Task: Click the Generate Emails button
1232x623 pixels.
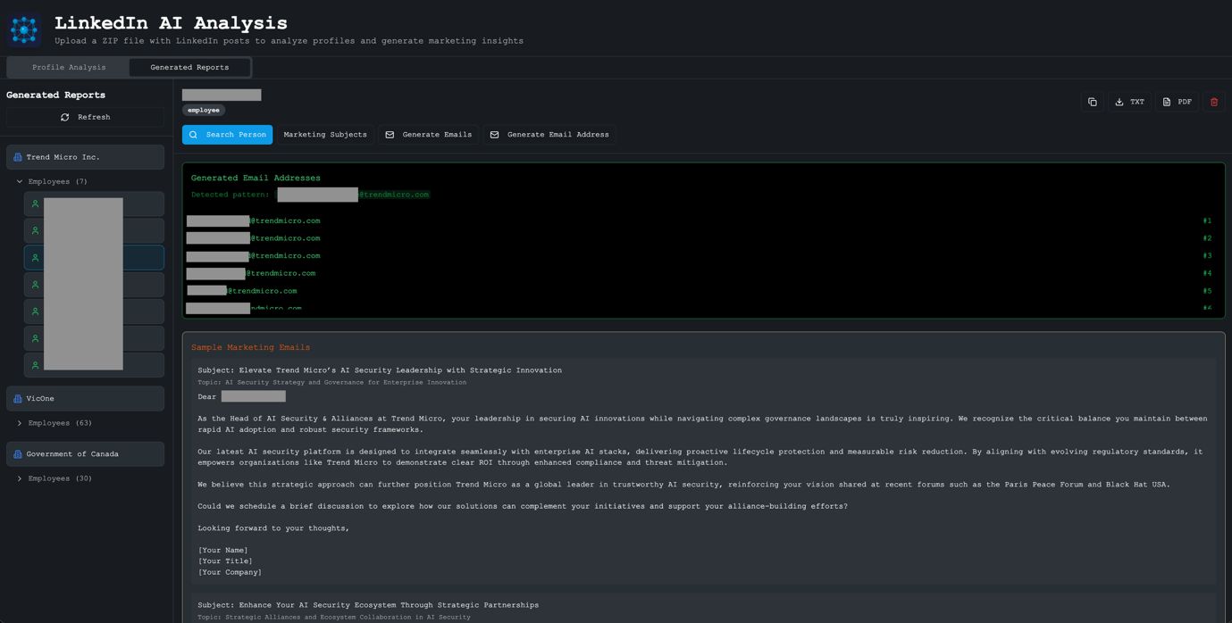Action: click(428, 135)
